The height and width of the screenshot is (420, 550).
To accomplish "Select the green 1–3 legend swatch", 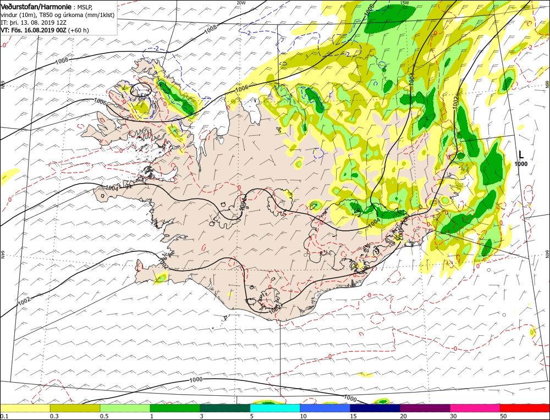I will pos(175,408).
